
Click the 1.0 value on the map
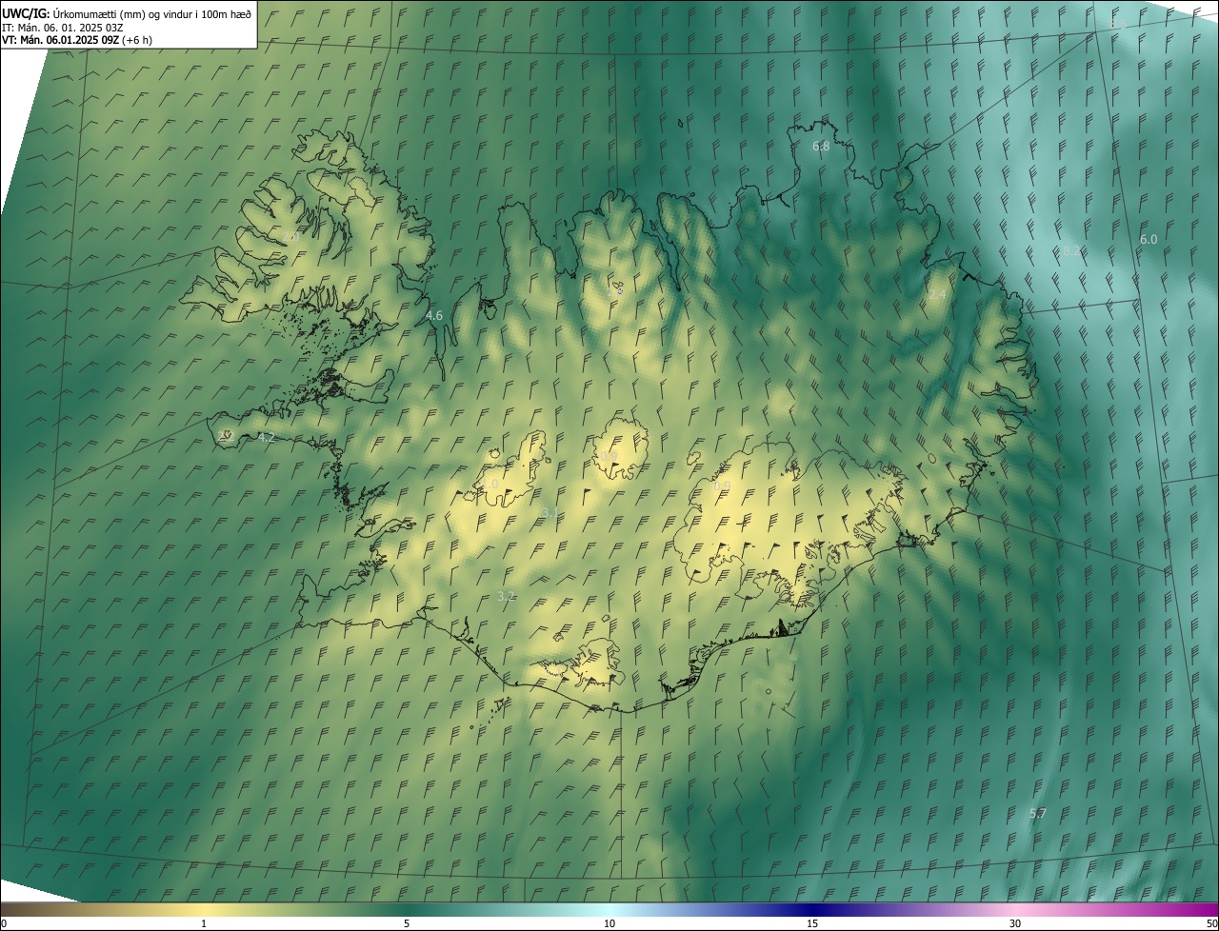pyautogui.click(x=490, y=485)
